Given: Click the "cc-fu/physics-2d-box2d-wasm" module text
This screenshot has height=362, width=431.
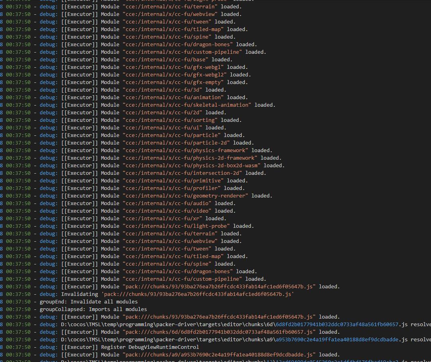Looking at the screenshot, I should click(192, 166).
